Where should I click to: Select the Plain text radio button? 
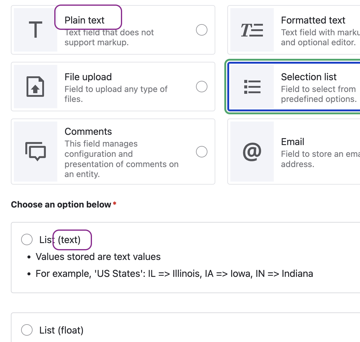click(x=202, y=30)
